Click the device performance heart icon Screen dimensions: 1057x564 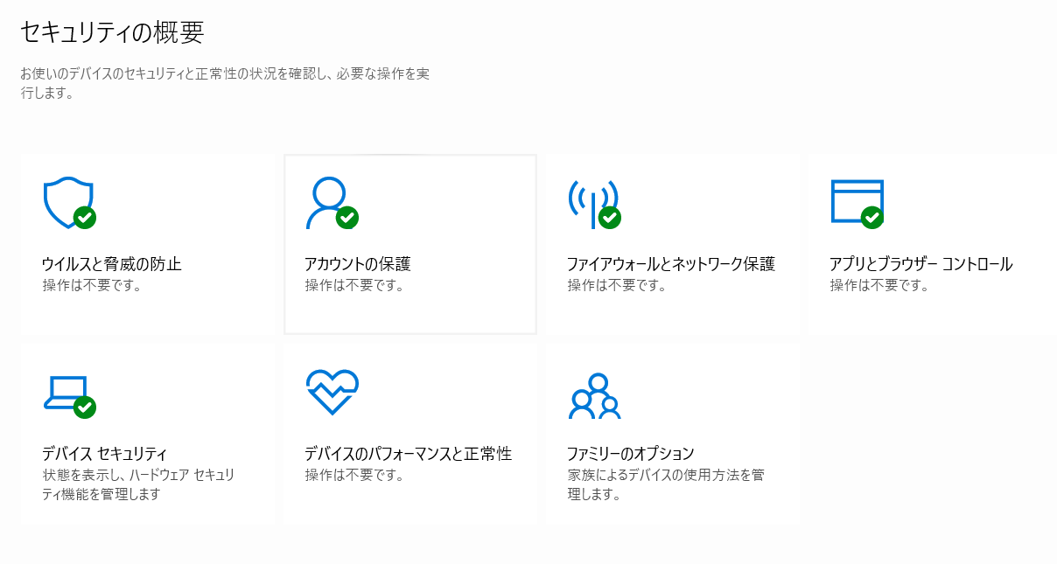click(x=332, y=392)
